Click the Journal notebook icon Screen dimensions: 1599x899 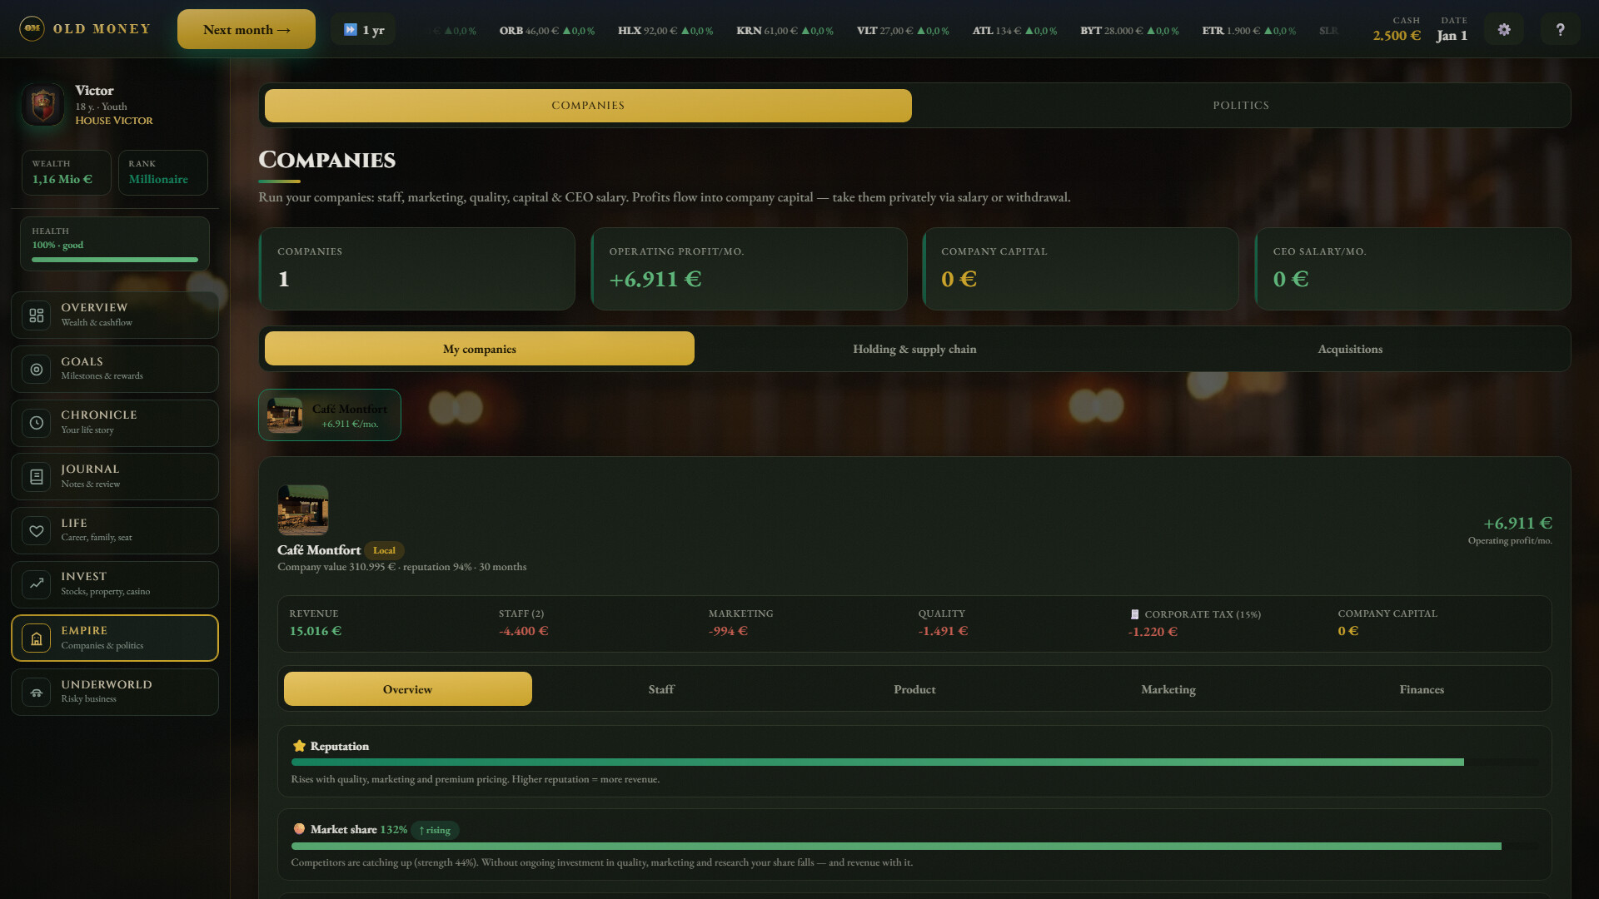(37, 477)
